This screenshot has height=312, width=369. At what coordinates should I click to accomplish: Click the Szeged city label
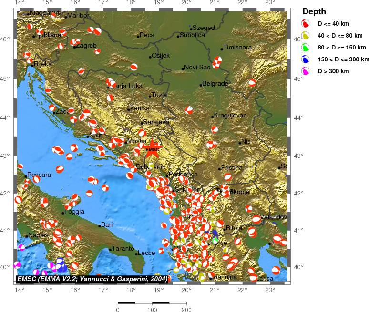(x=204, y=29)
